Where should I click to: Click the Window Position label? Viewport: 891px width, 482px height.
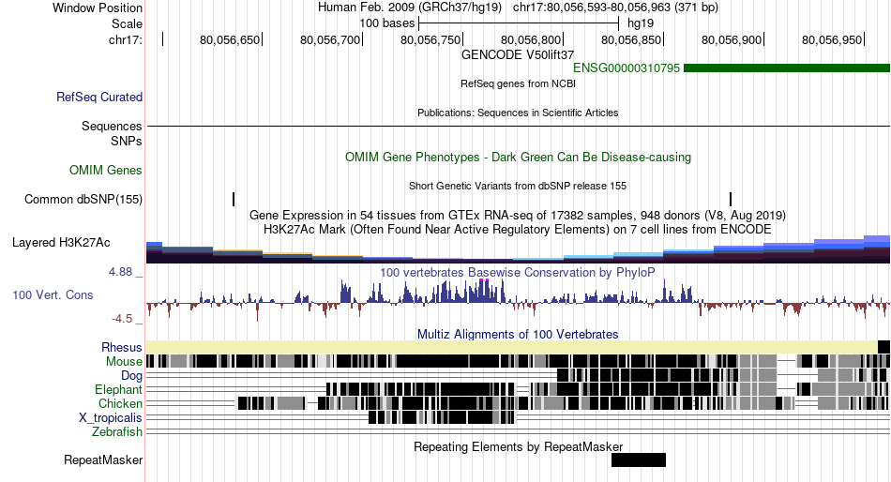pos(98,8)
